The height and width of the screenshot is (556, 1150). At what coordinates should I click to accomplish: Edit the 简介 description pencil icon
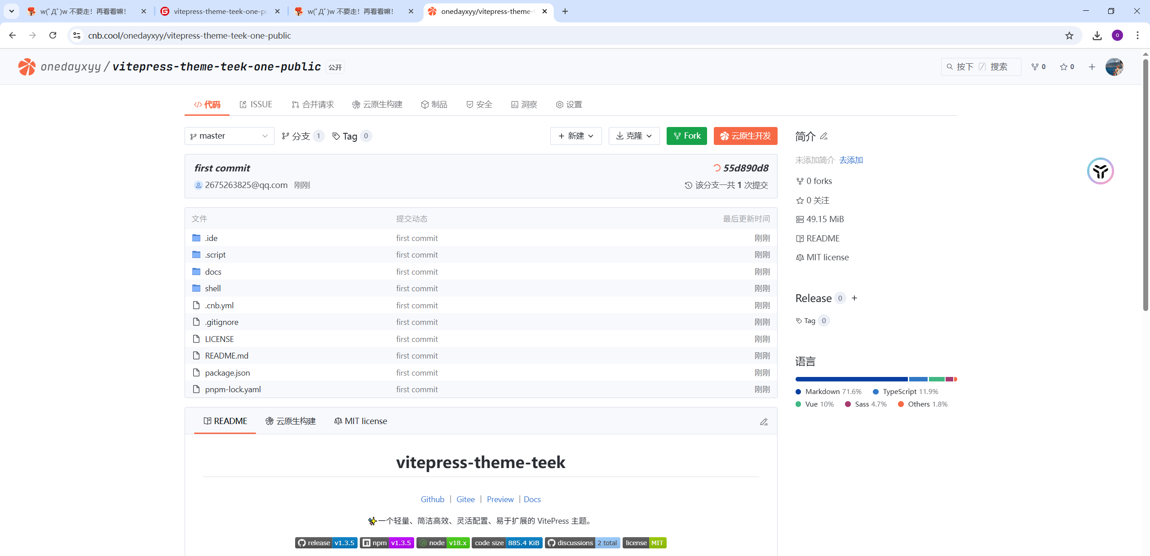pos(824,136)
